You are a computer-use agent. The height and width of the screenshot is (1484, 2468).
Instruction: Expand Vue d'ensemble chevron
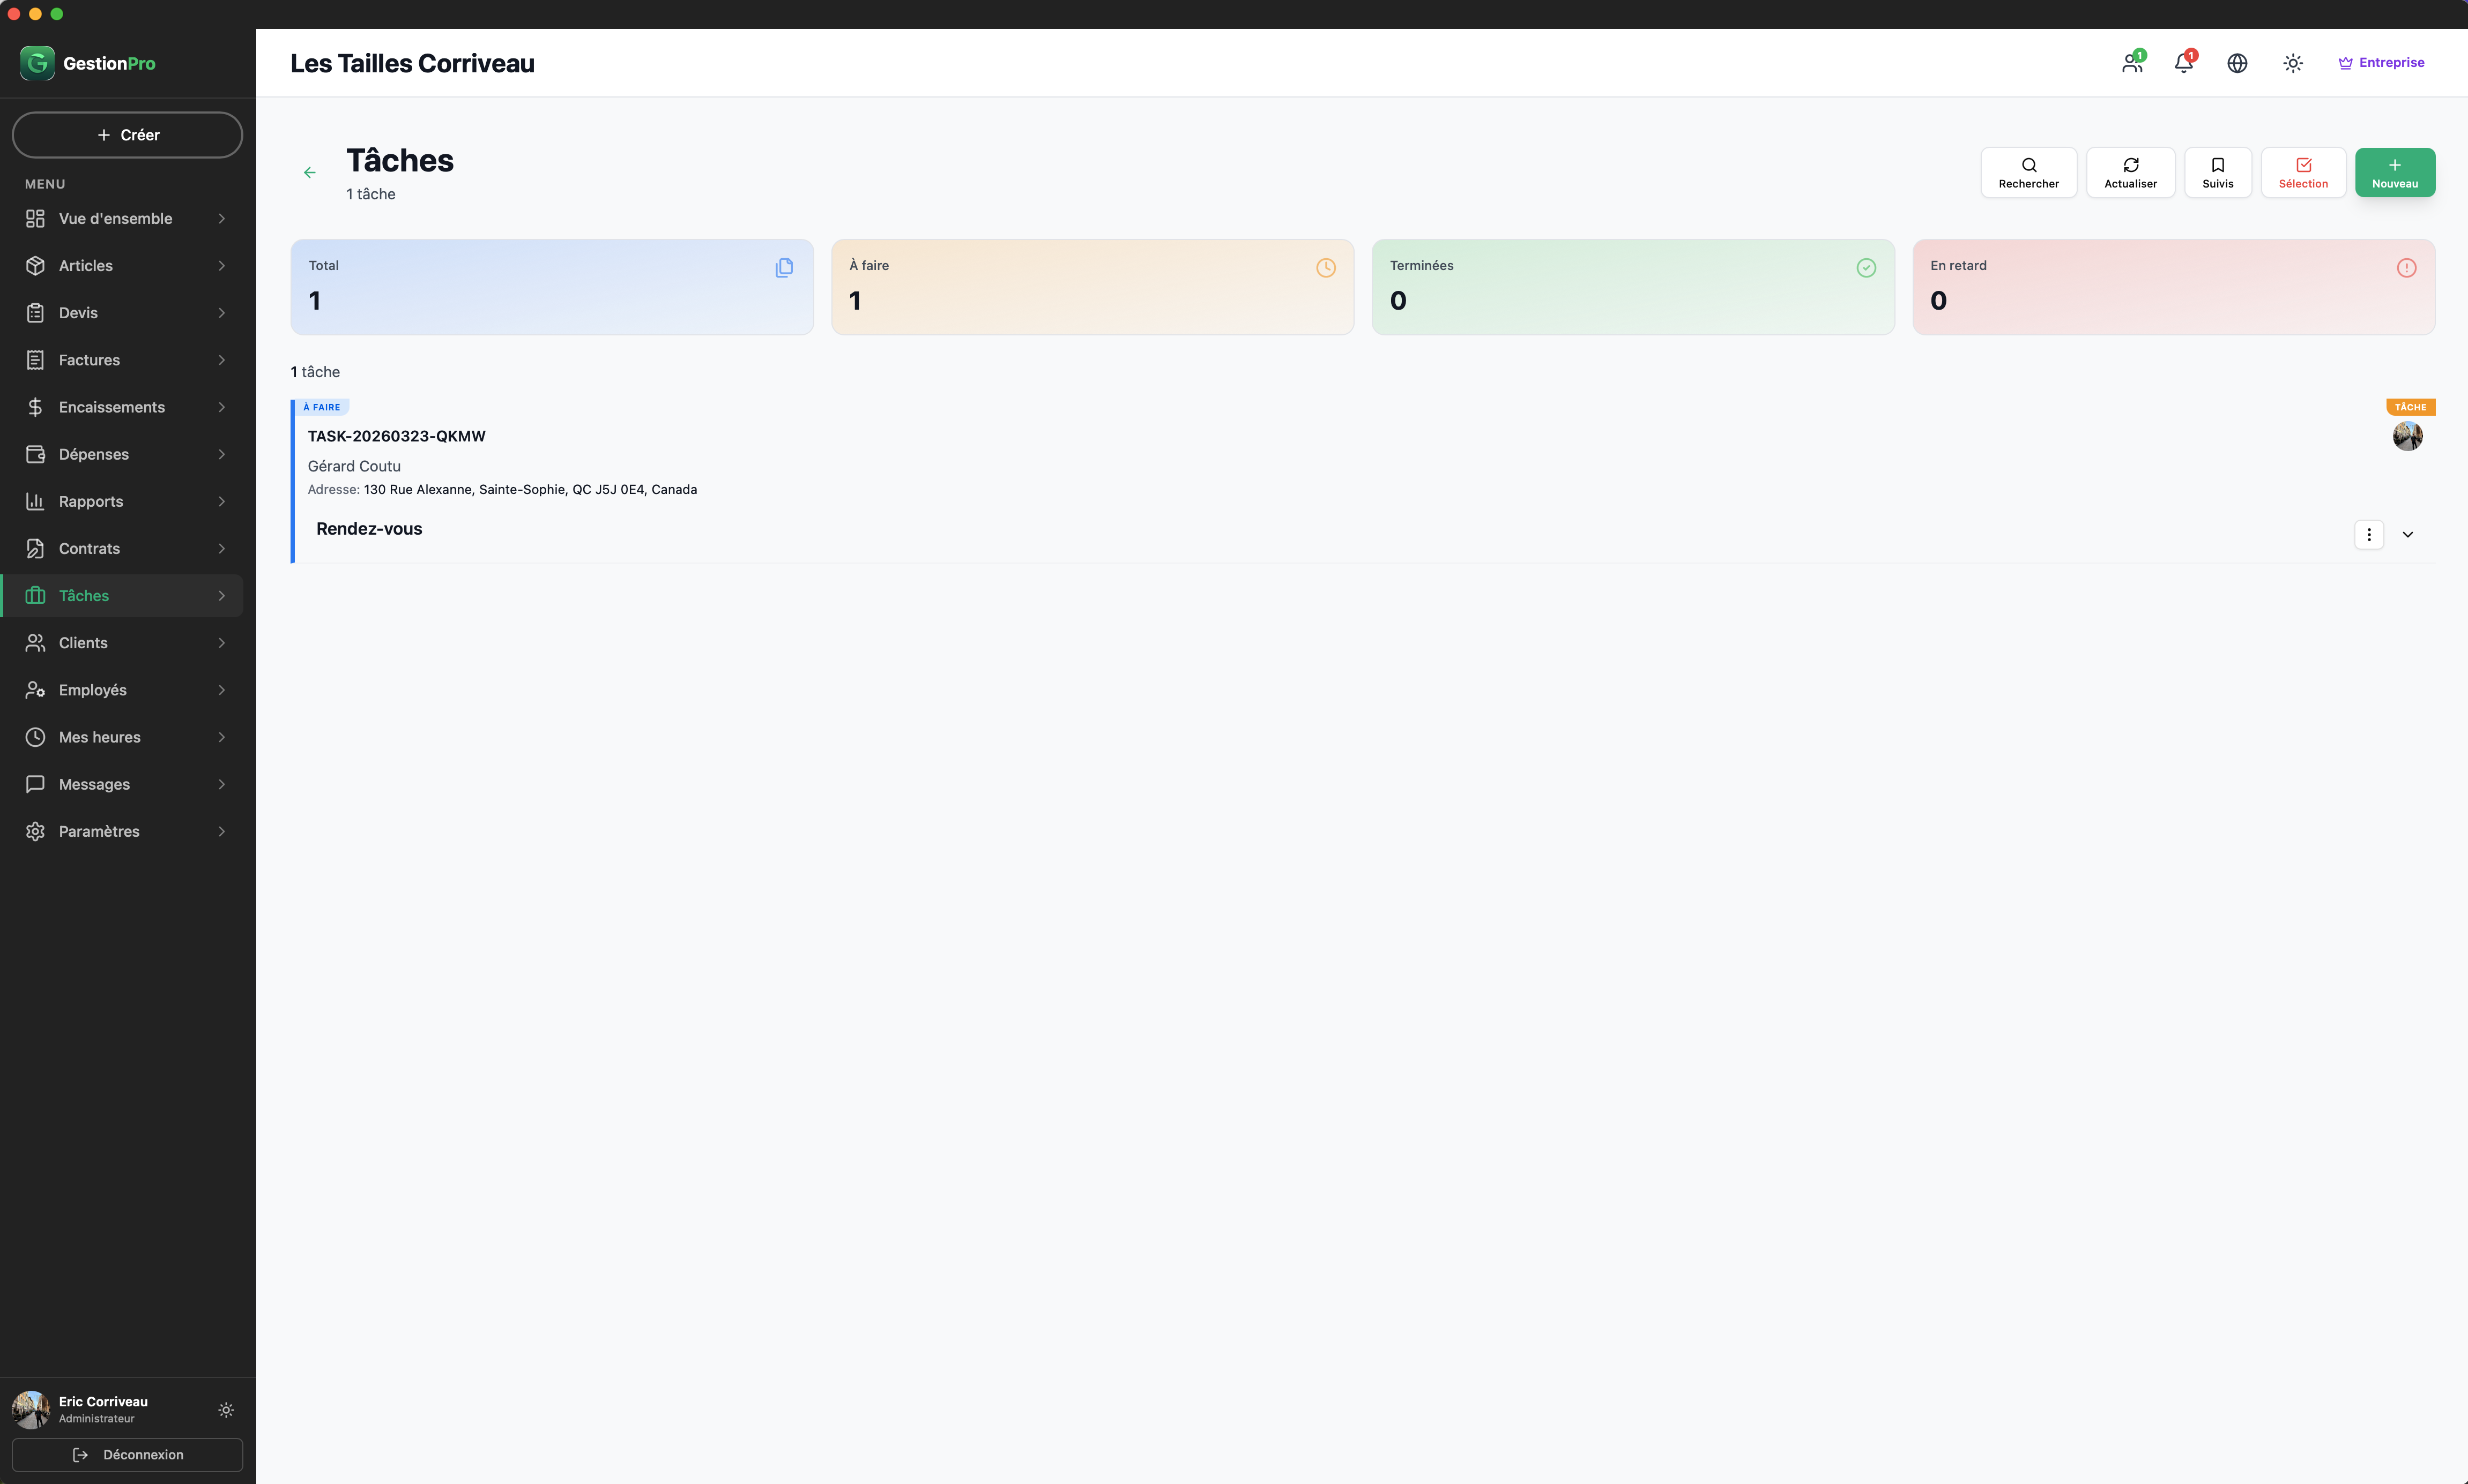[x=221, y=218]
